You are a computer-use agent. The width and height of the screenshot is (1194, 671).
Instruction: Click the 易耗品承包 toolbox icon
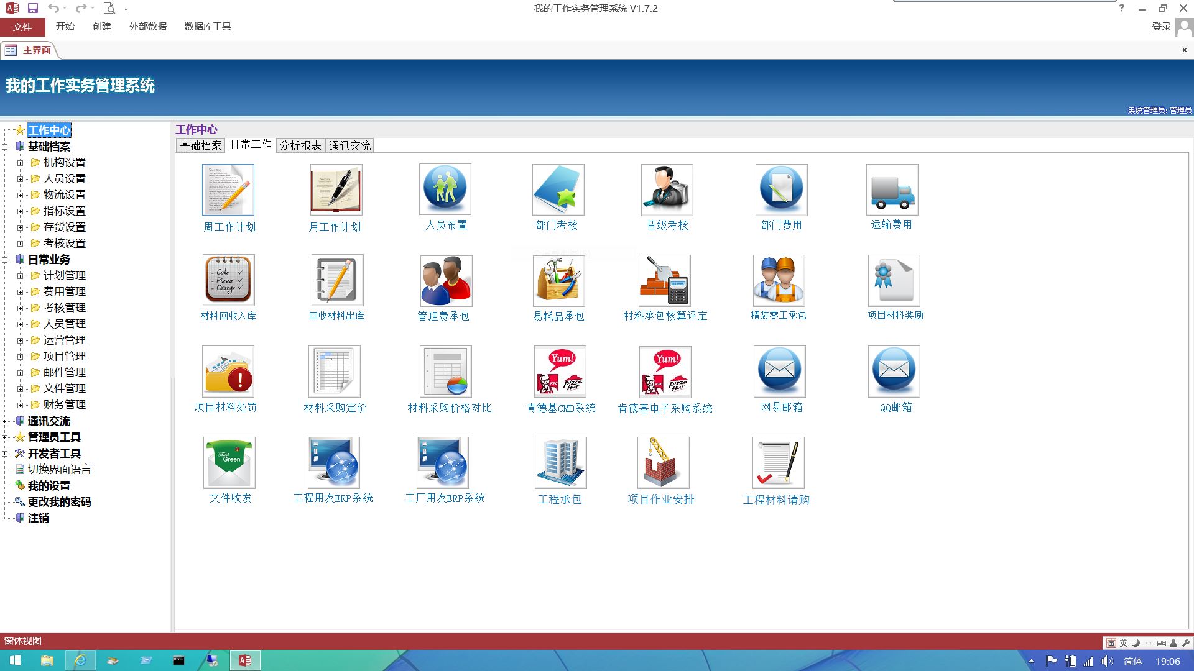click(559, 281)
